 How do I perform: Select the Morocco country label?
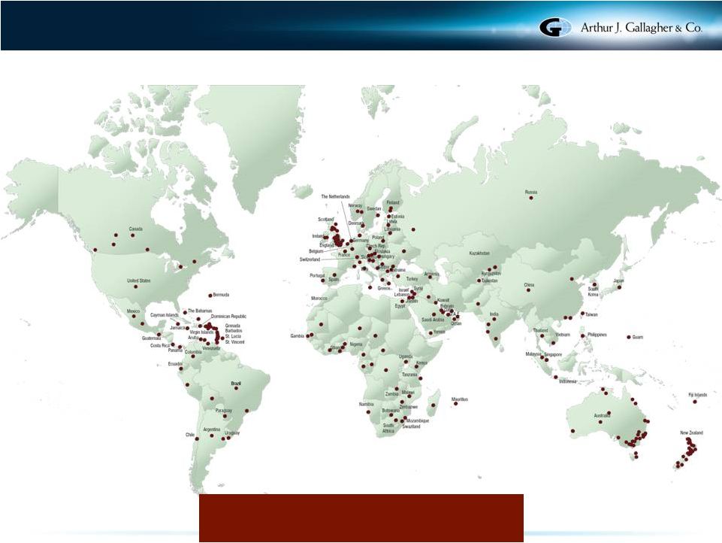[320, 299]
